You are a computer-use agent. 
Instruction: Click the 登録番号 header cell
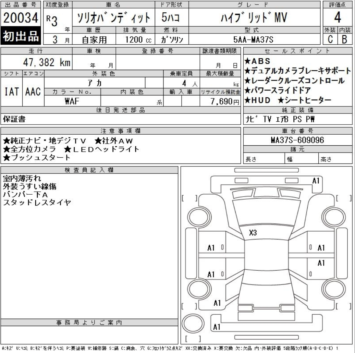coord(158,51)
